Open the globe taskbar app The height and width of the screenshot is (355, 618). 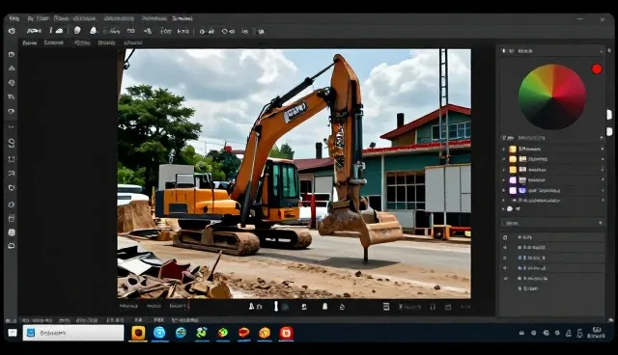click(x=181, y=333)
